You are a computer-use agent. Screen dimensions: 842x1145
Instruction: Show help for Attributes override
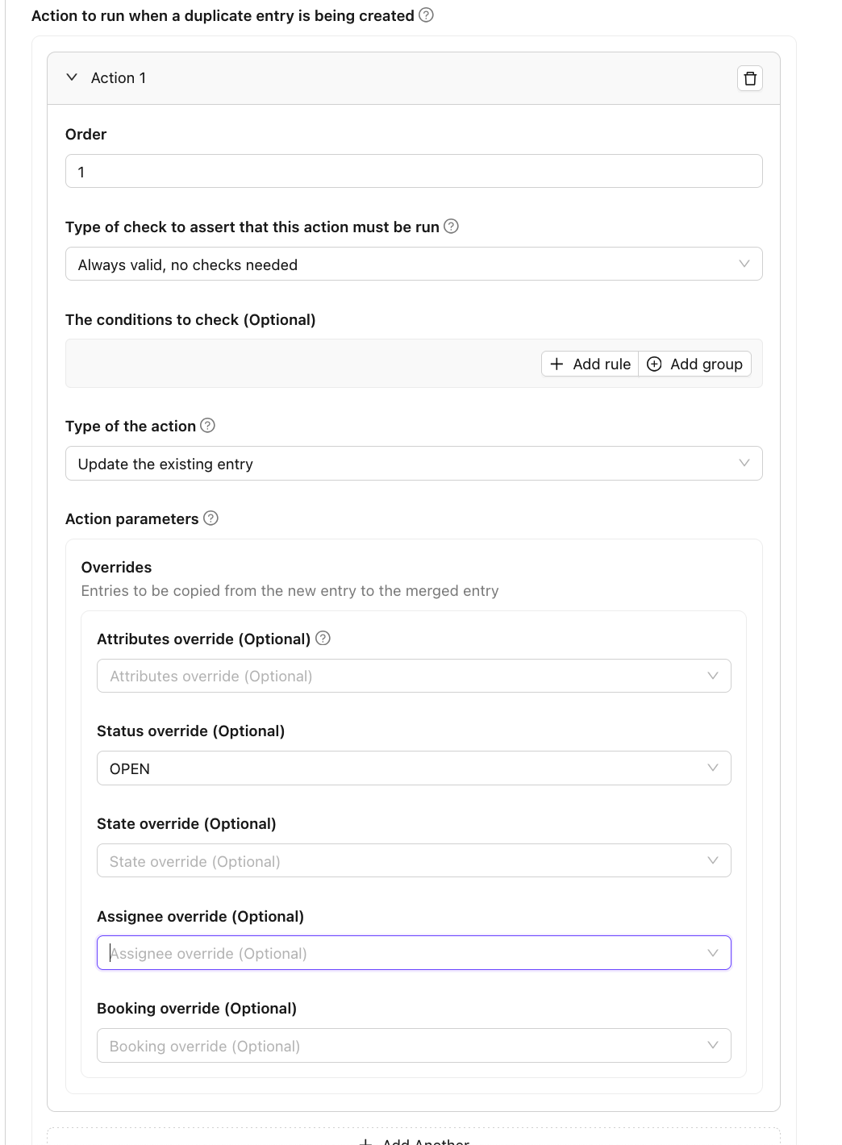click(323, 639)
